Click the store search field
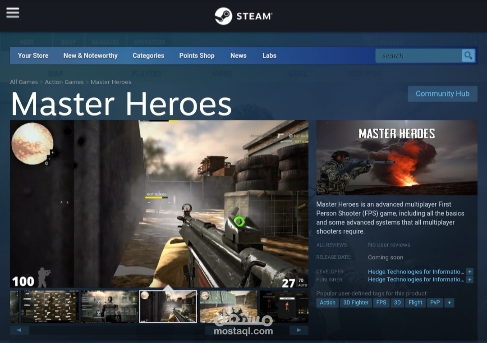The width and height of the screenshot is (487, 343). (418, 56)
